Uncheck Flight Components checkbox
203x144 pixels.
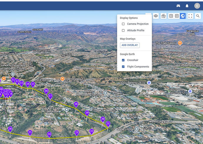tap(123, 67)
